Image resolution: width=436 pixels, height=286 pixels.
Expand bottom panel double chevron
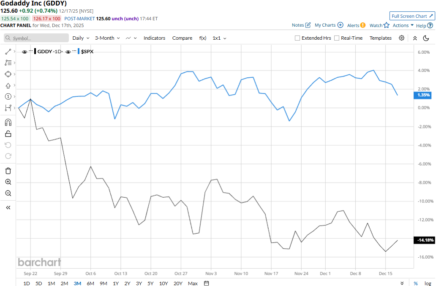402,283
